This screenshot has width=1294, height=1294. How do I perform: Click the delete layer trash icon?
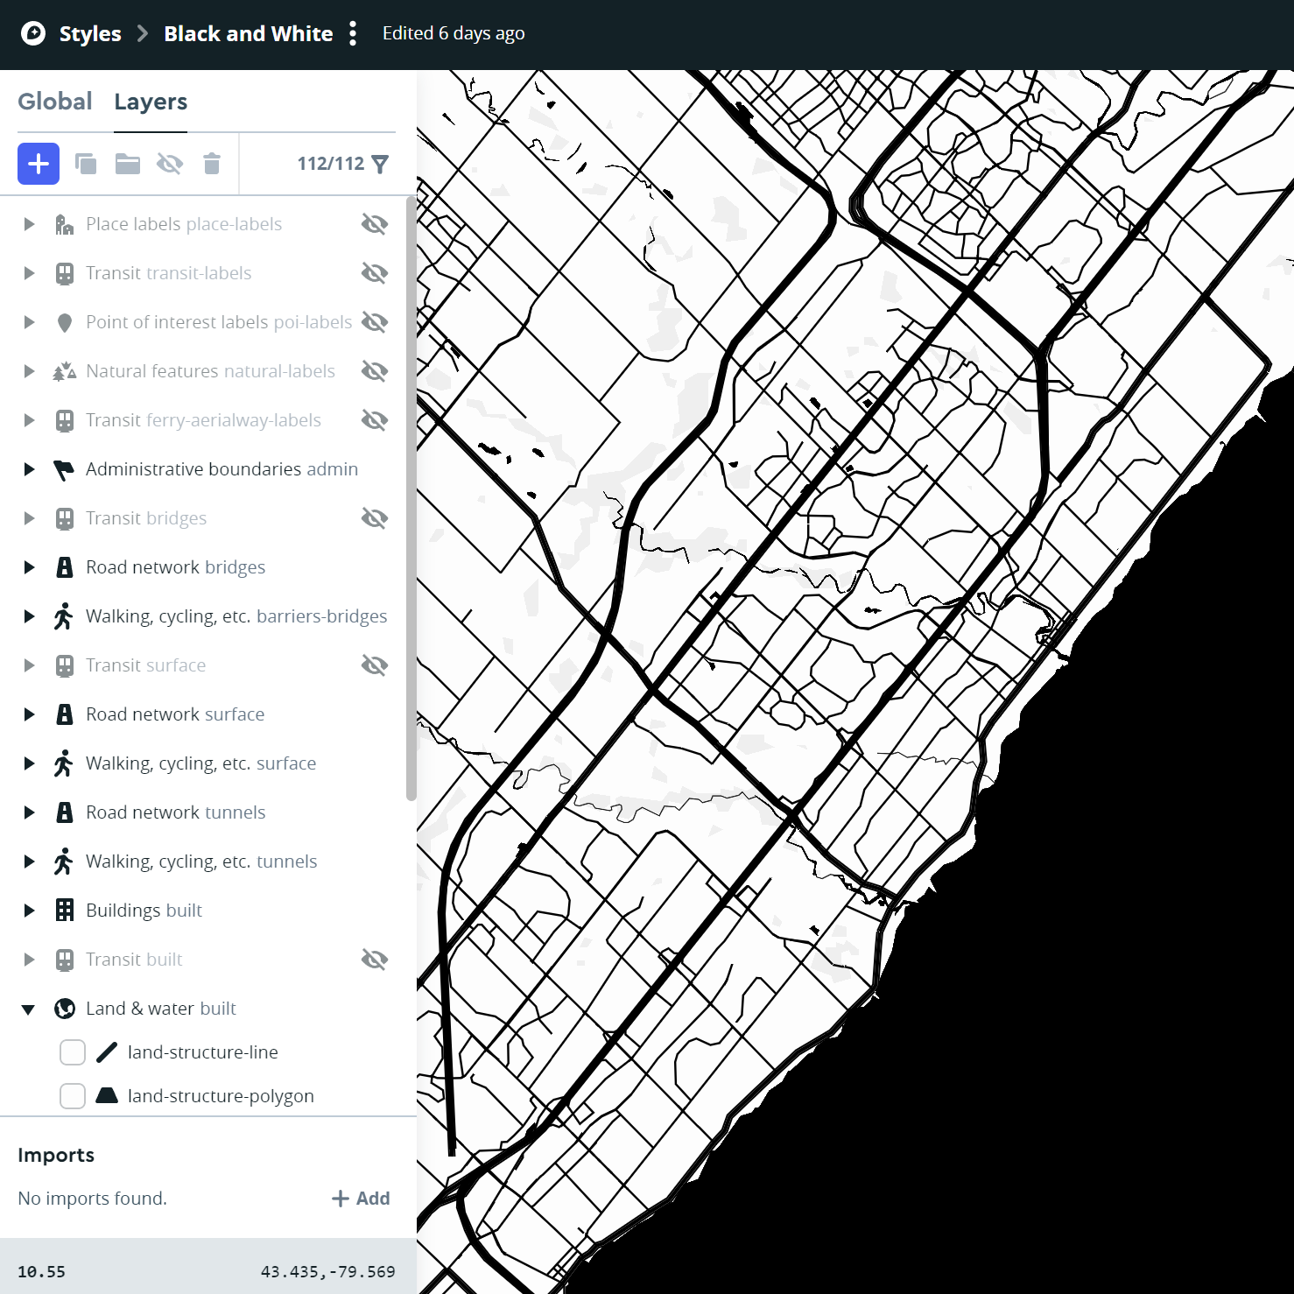[212, 164]
